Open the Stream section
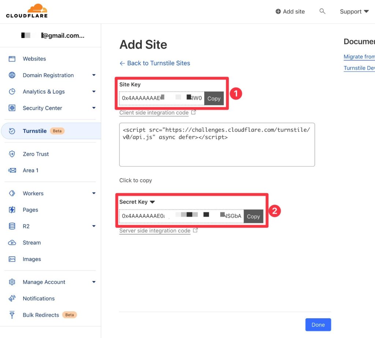 [x=31, y=242]
